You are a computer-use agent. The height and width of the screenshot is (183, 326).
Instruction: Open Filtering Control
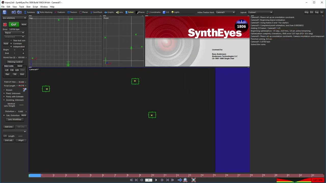pyautogui.click(x=15, y=62)
